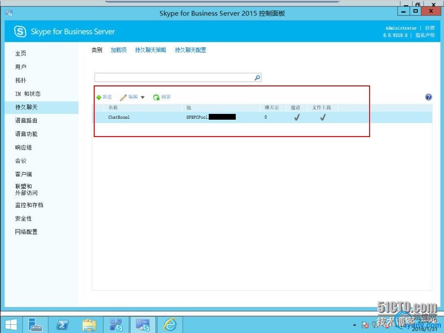Open 安全性 in the sidebar

(x=23, y=219)
